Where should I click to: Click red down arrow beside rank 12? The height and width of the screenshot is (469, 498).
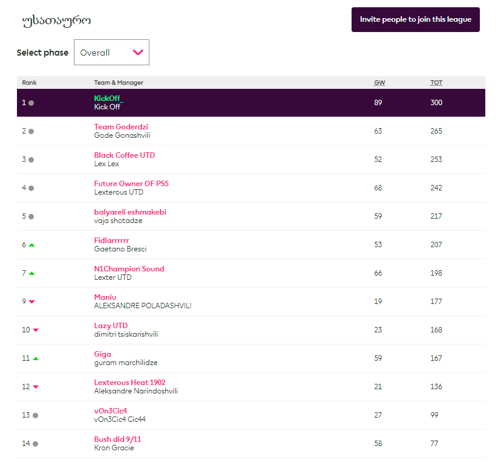[x=35, y=387]
